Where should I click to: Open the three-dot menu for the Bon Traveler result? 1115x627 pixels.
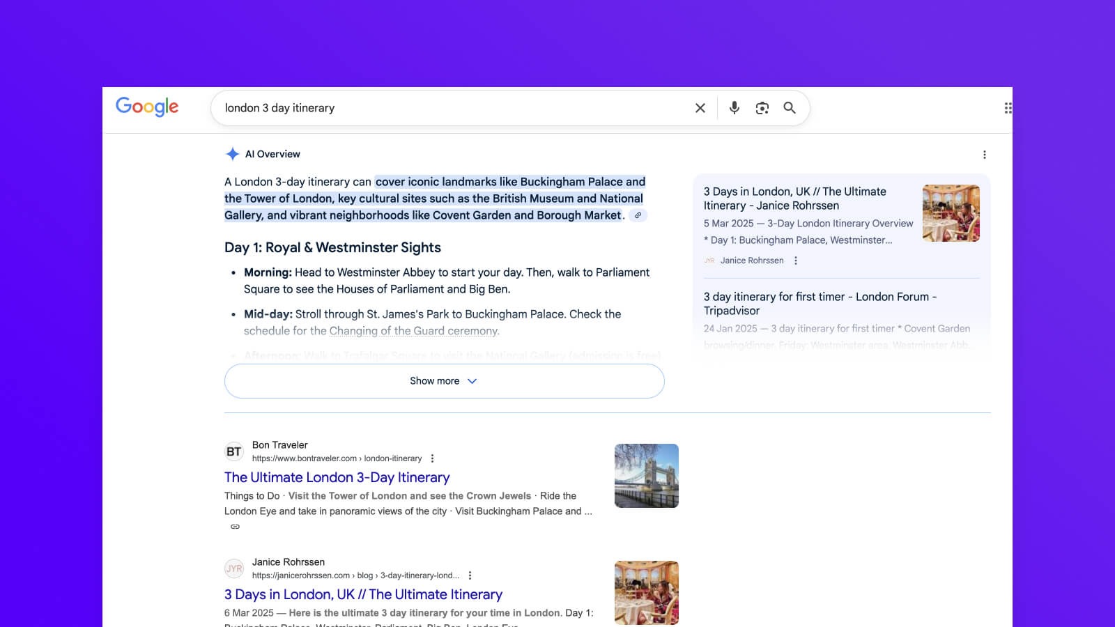pos(433,458)
